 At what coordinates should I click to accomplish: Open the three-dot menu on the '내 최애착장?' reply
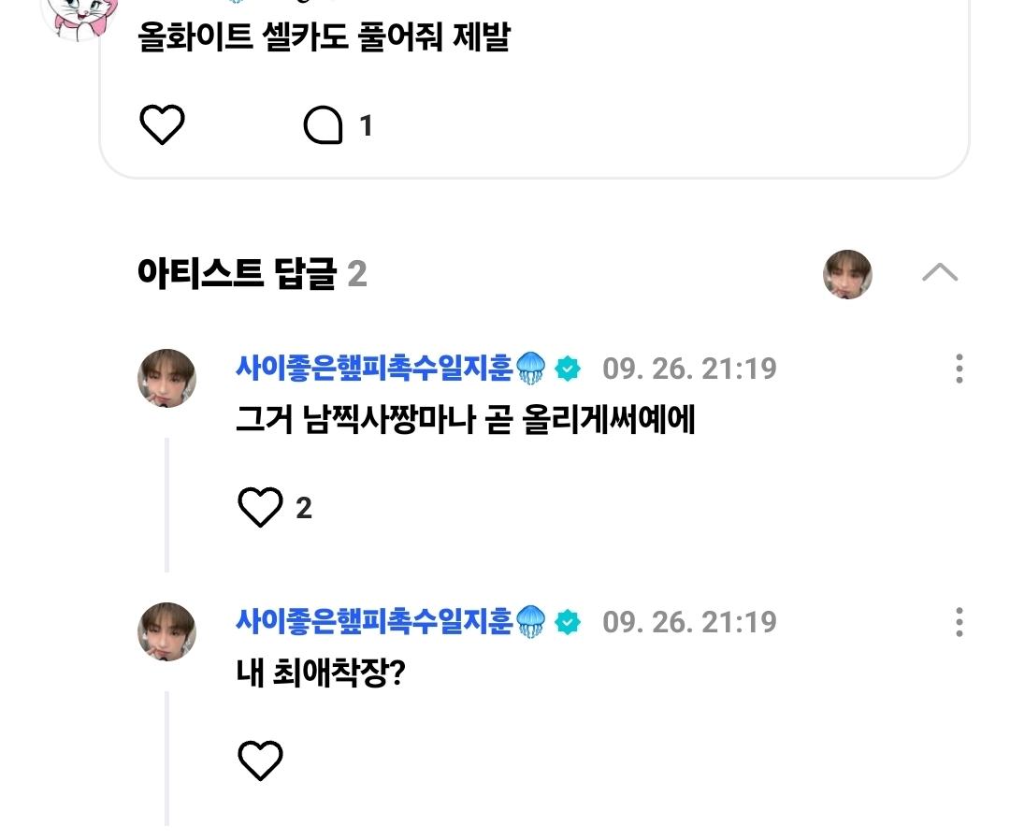coord(959,622)
